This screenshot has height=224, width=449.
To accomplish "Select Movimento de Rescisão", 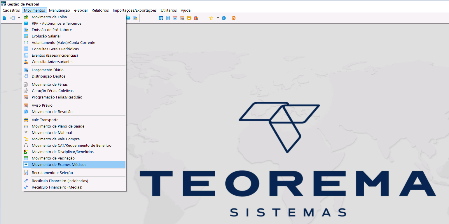I will point(74,112).
